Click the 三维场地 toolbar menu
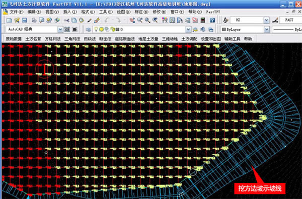Viewport: 302px width, 199px height. coord(170,39)
